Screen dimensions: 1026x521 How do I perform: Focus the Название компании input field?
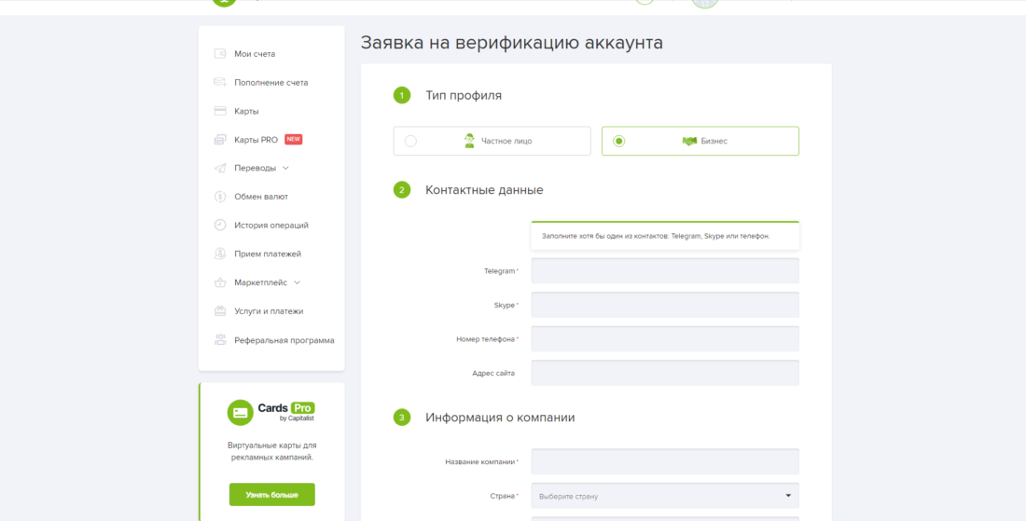pyautogui.click(x=665, y=461)
